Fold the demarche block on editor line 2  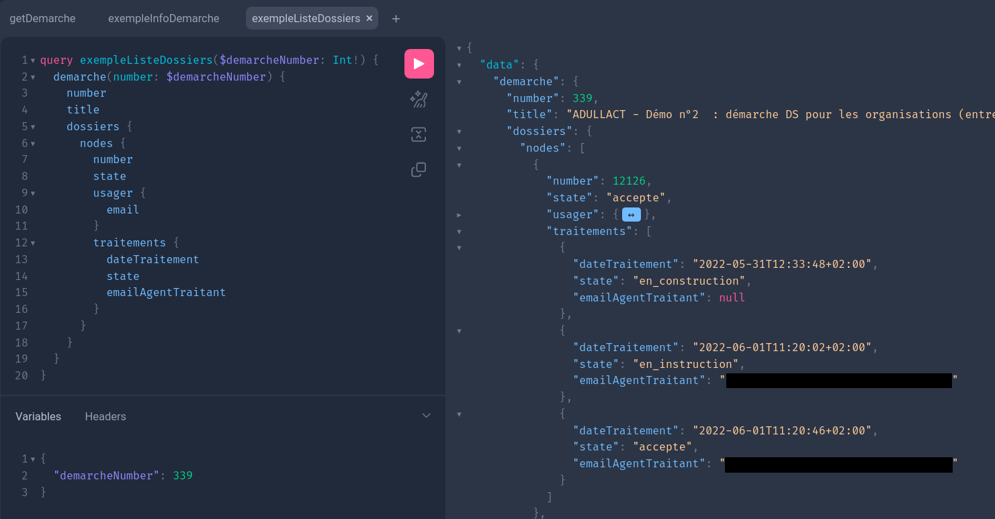(33, 77)
